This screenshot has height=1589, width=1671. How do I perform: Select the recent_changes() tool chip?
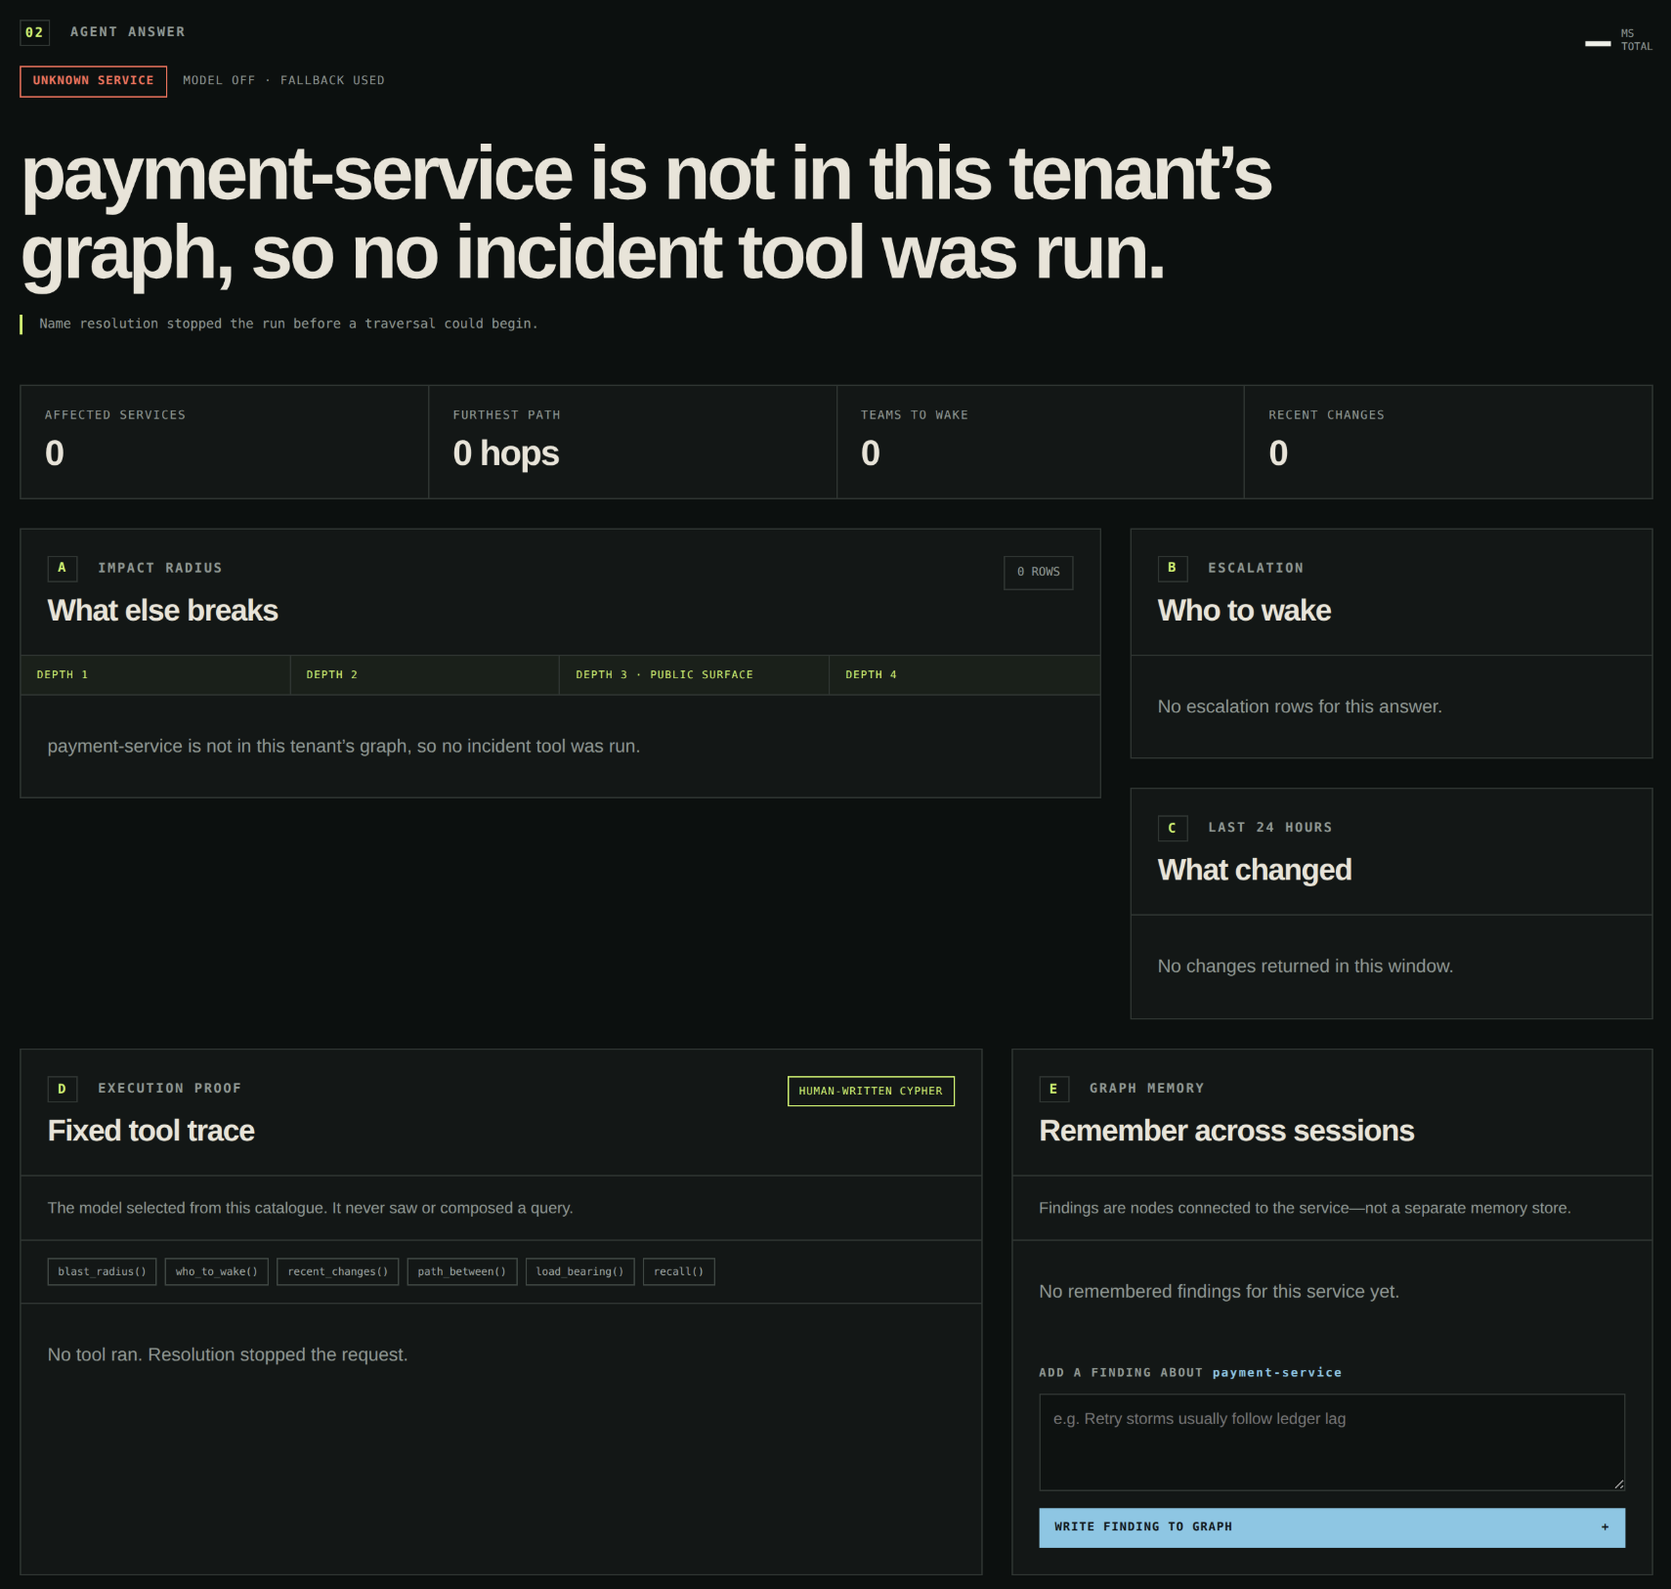coord(337,1271)
